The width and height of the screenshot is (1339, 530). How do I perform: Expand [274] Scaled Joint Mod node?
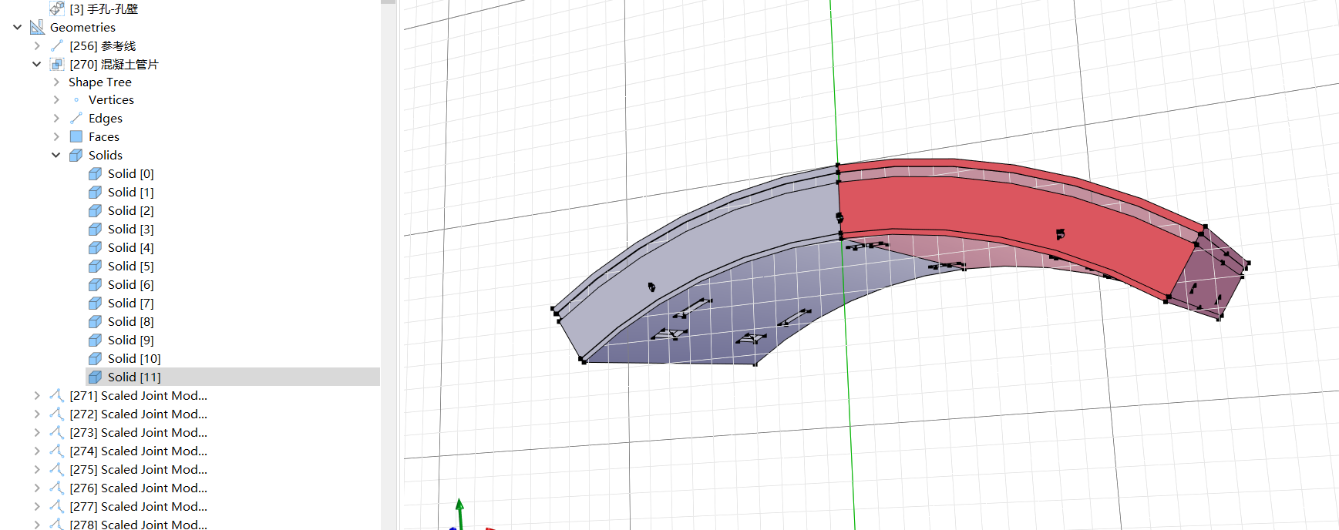(x=37, y=451)
